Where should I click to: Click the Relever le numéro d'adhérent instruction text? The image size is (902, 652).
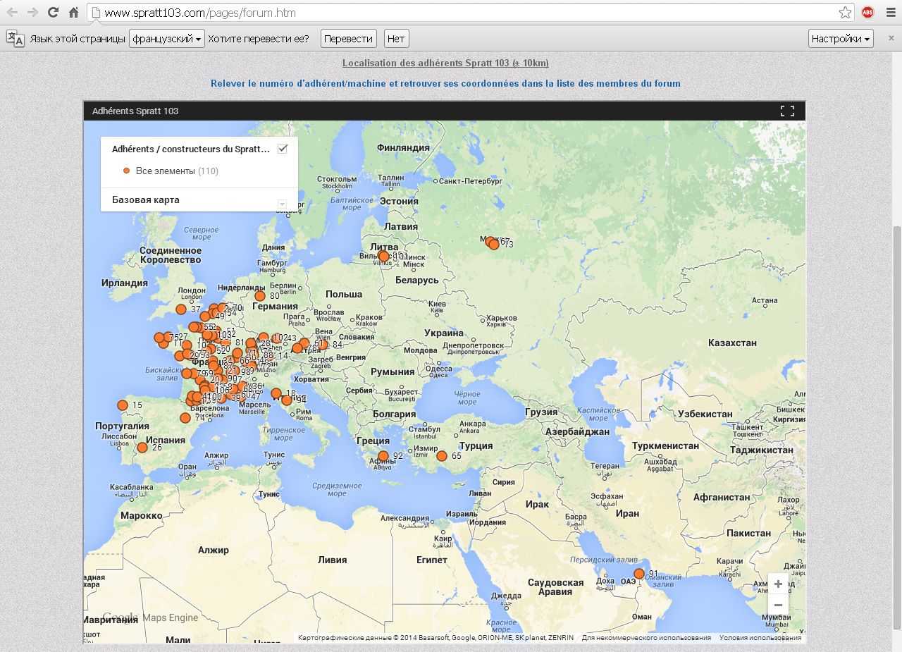[x=445, y=83]
